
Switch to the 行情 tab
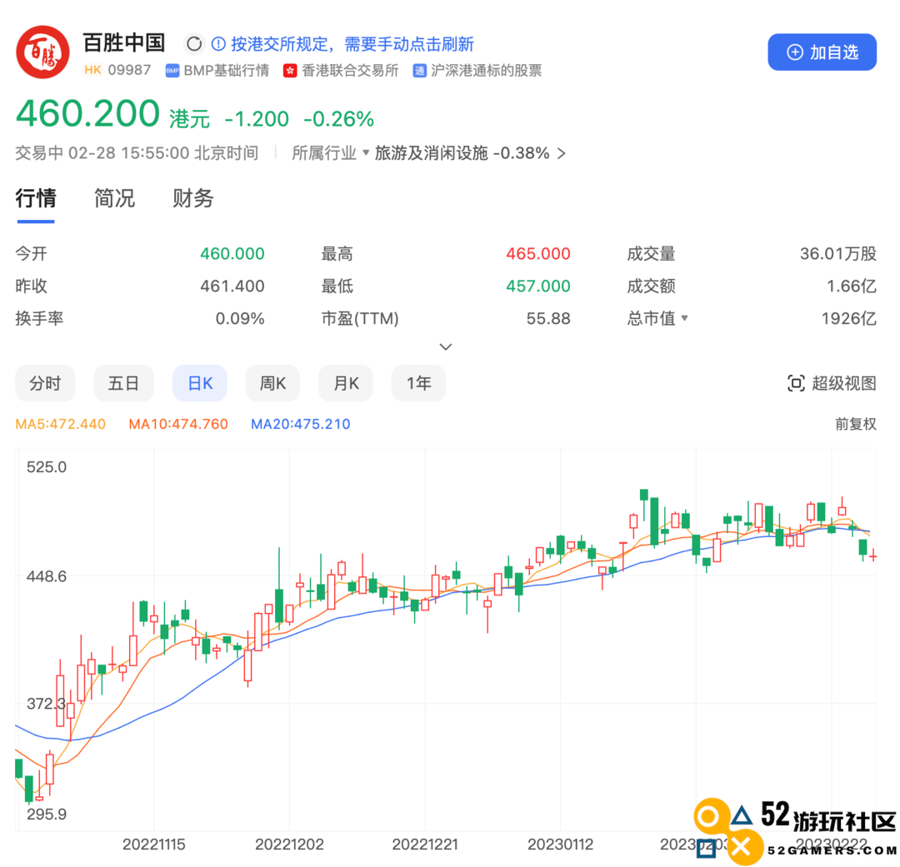tap(36, 198)
